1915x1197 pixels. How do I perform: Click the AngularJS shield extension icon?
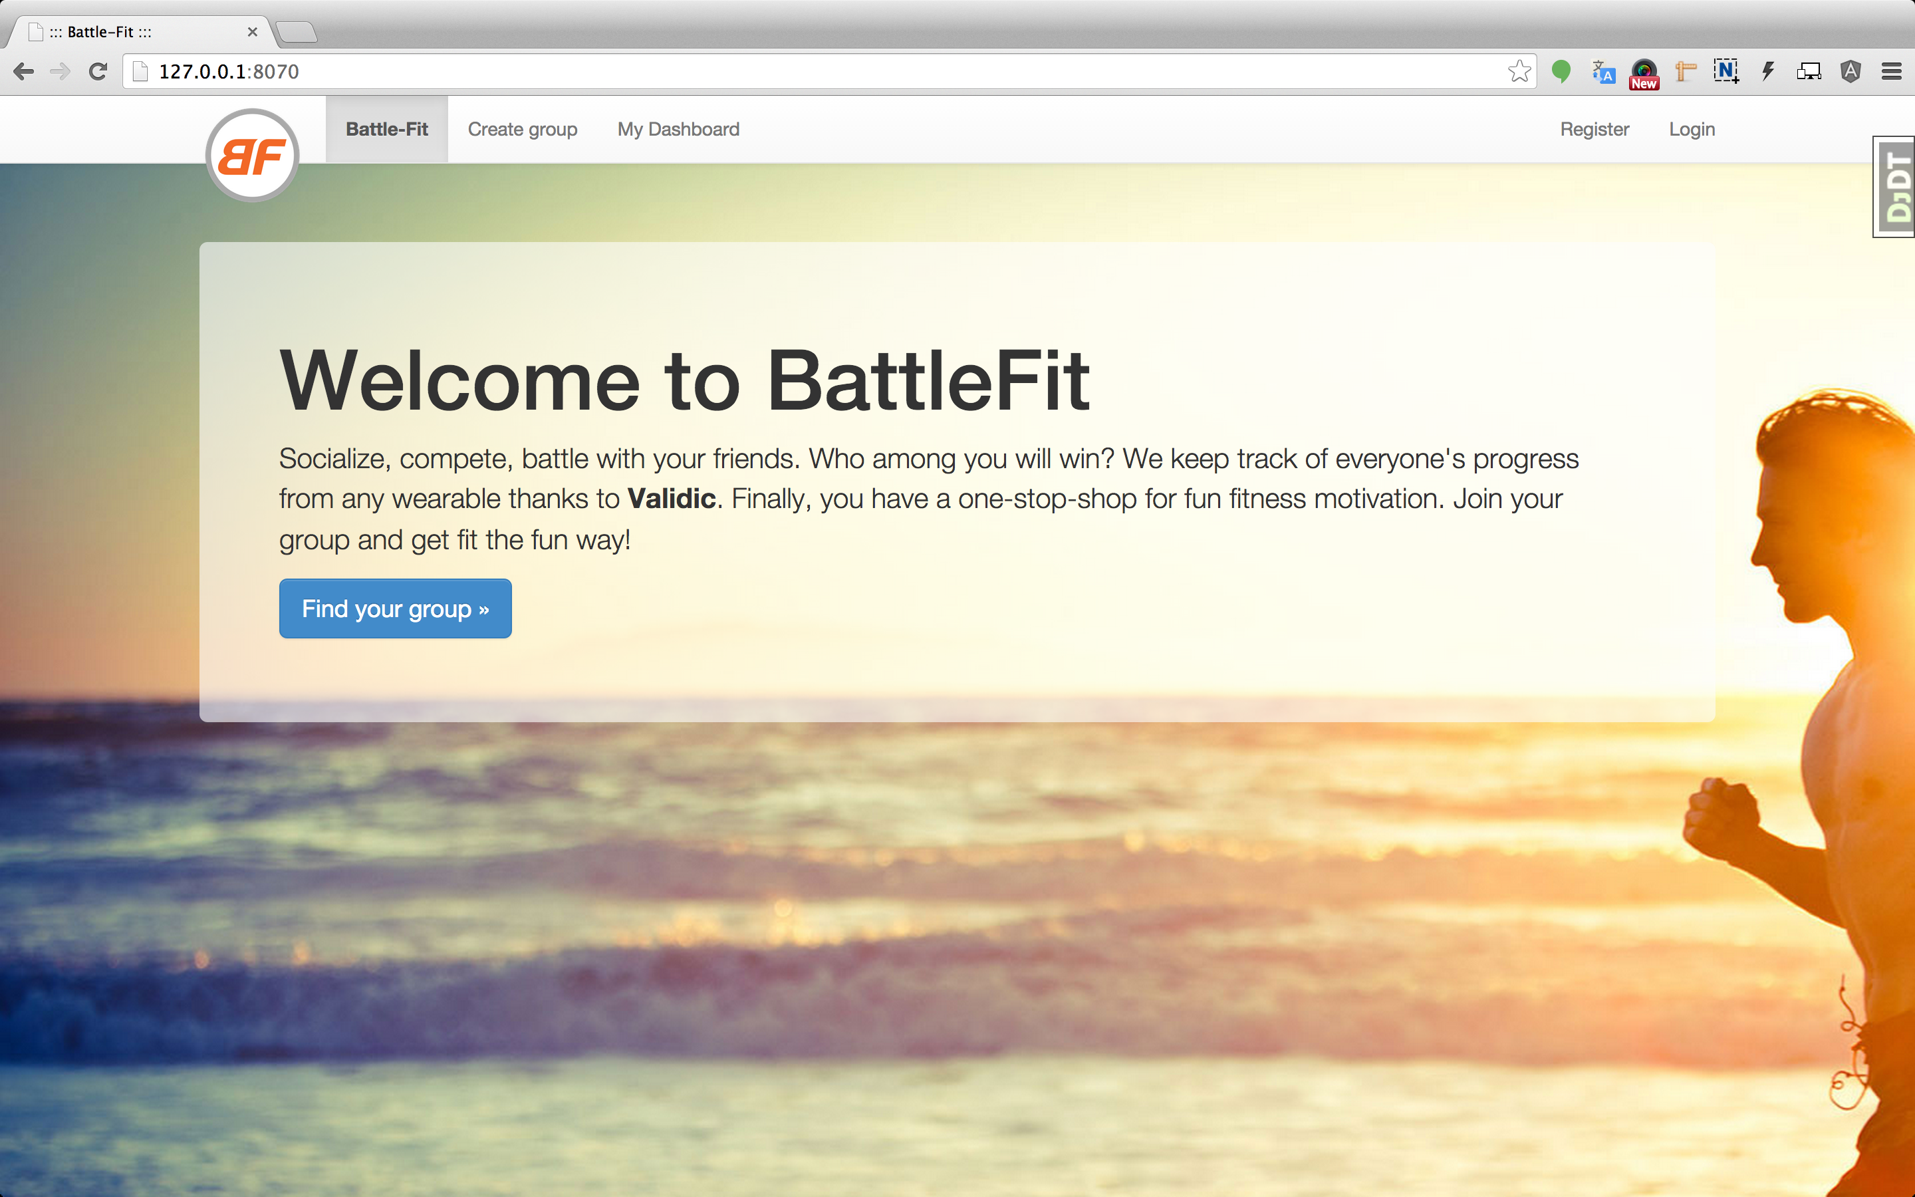[x=1850, y=71]
